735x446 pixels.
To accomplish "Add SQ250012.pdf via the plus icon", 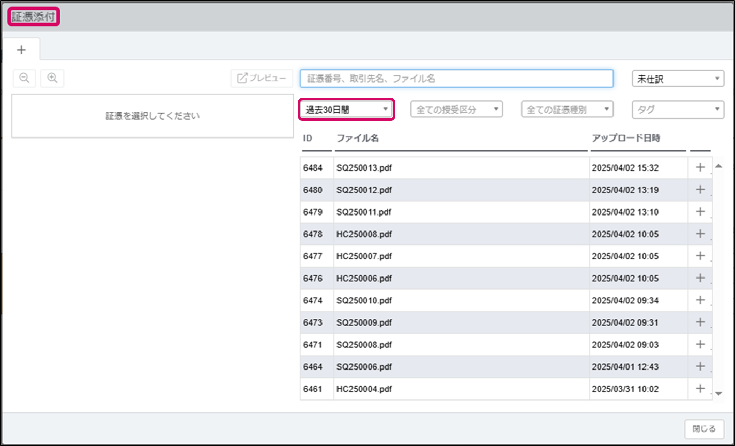I will pyautogui.click(x=700, y=190).
